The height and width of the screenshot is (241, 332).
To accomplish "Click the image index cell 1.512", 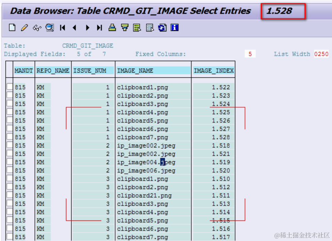I will 213,187.
